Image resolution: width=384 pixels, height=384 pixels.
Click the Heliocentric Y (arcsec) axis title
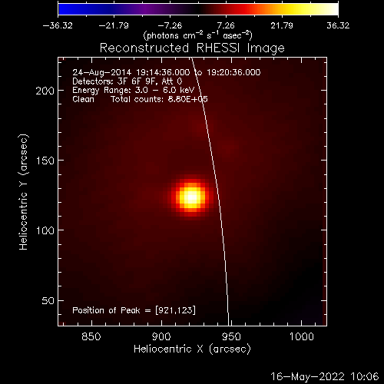tap(23, 192)
